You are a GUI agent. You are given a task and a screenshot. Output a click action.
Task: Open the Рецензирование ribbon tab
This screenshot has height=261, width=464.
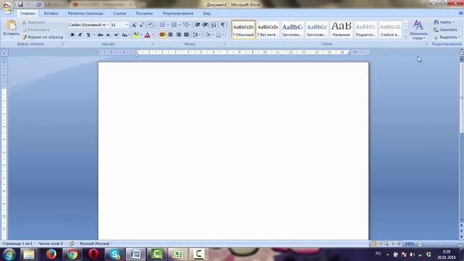click(178, 13)
